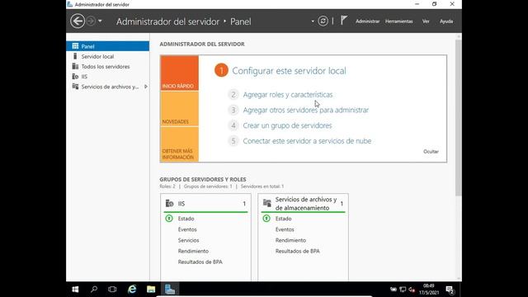528x297 pixels.
Task: Open File Explorer from the taskbar
Action: 151,290
